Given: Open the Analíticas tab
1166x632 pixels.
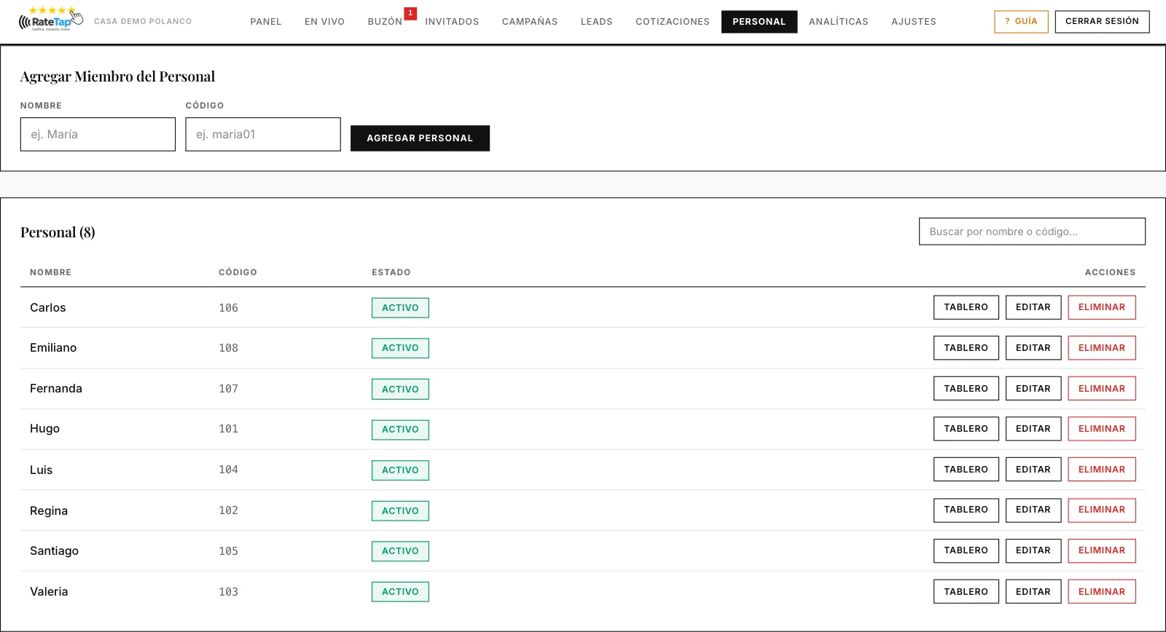Looking at the screenshot, I should tap(838, 22).
